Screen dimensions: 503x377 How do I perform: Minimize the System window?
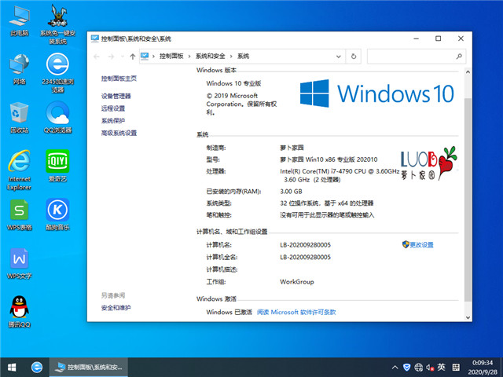pos(417,38)
